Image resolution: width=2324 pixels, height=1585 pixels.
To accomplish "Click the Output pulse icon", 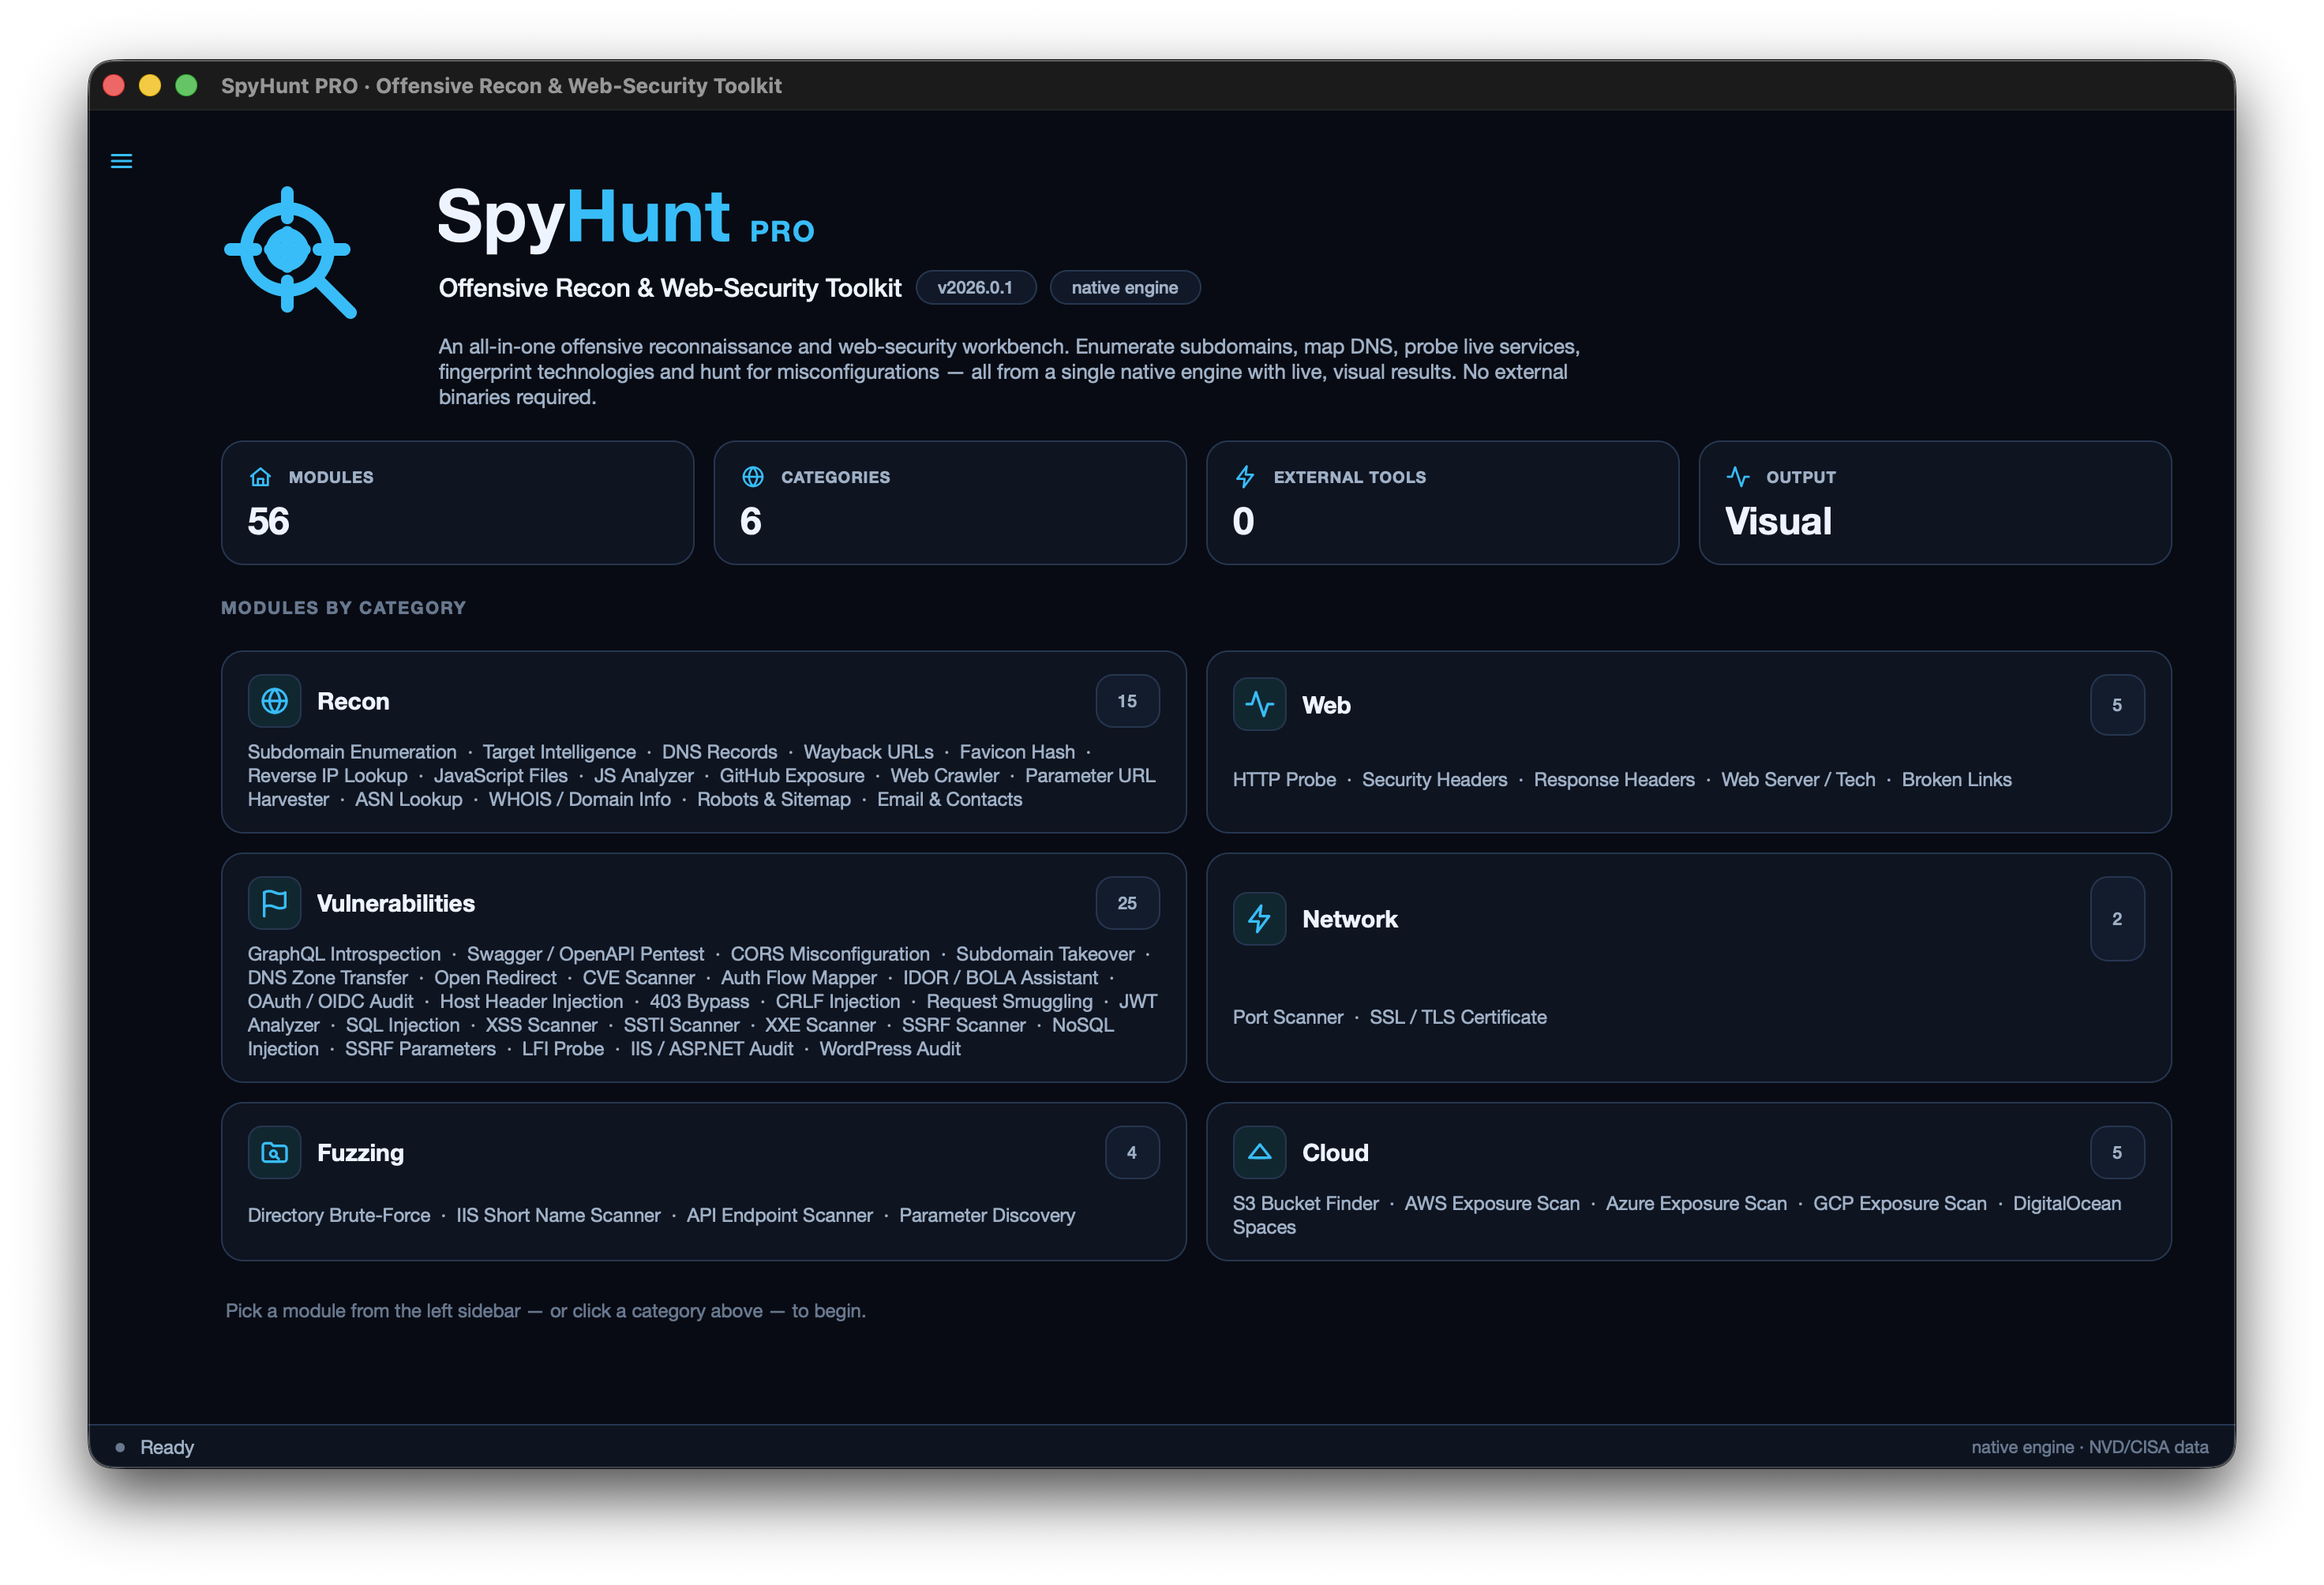I will click(x=1738, y=477).
